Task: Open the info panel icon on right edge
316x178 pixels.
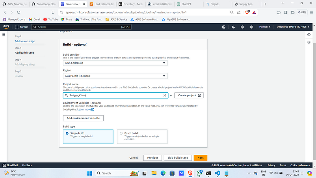Action: (309, 35)
